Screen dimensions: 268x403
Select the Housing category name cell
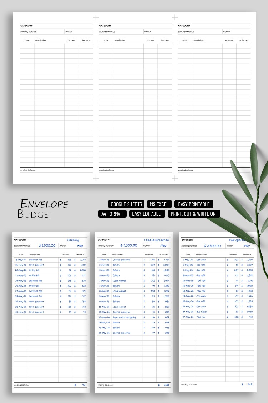pos(73,240)
